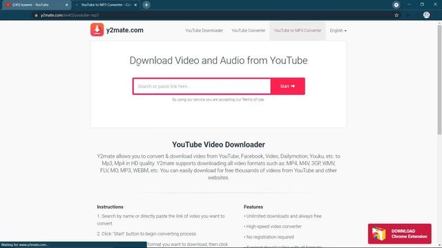
Task: Click the lock icon in the address bar
Action: point(36,15)
